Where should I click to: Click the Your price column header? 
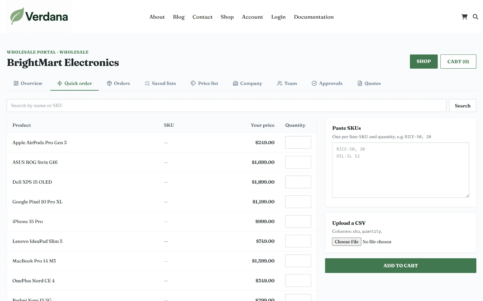pyautogui.click(x=263, y=125)
